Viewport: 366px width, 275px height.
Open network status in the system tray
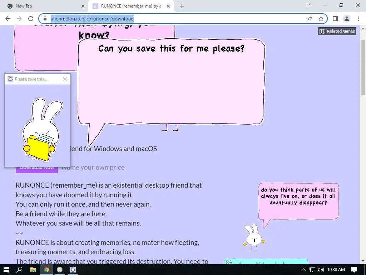click(312, 270)
